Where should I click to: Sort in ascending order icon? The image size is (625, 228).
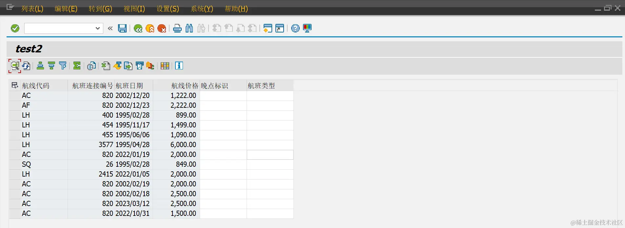coord(40,66)
